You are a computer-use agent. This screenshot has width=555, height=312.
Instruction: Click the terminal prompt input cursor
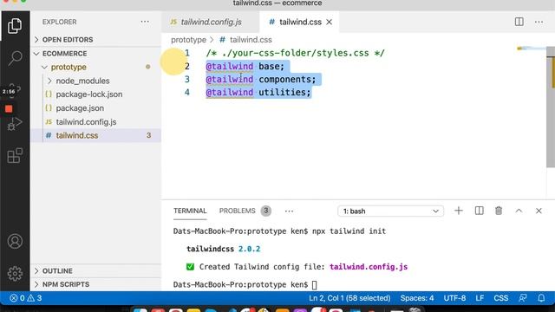coord(314,285)
